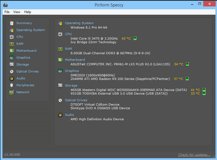
Task: Click the Storage hard drive icon in sidebar
Action: click(x=12, y=65)
